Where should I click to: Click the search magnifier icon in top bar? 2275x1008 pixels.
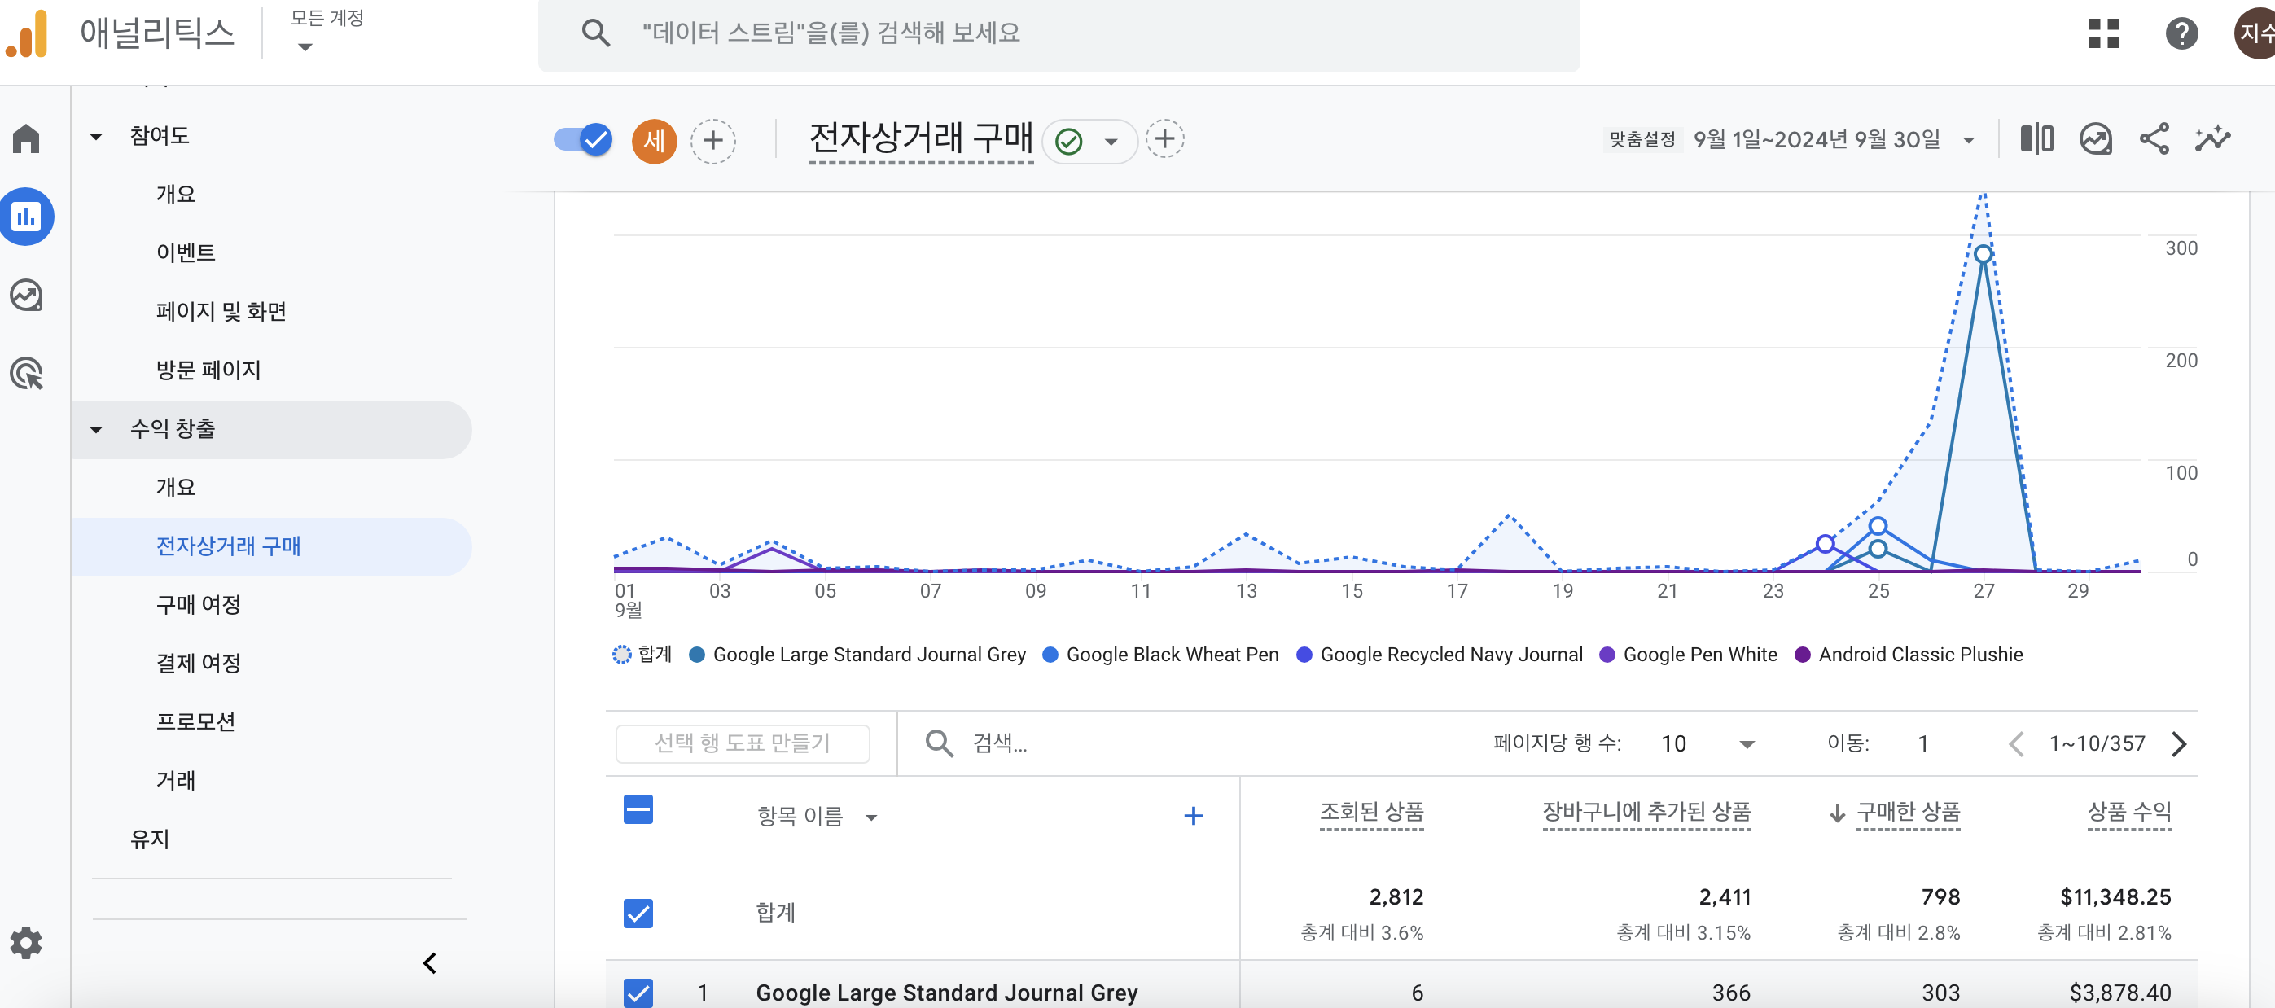point(596,33)
